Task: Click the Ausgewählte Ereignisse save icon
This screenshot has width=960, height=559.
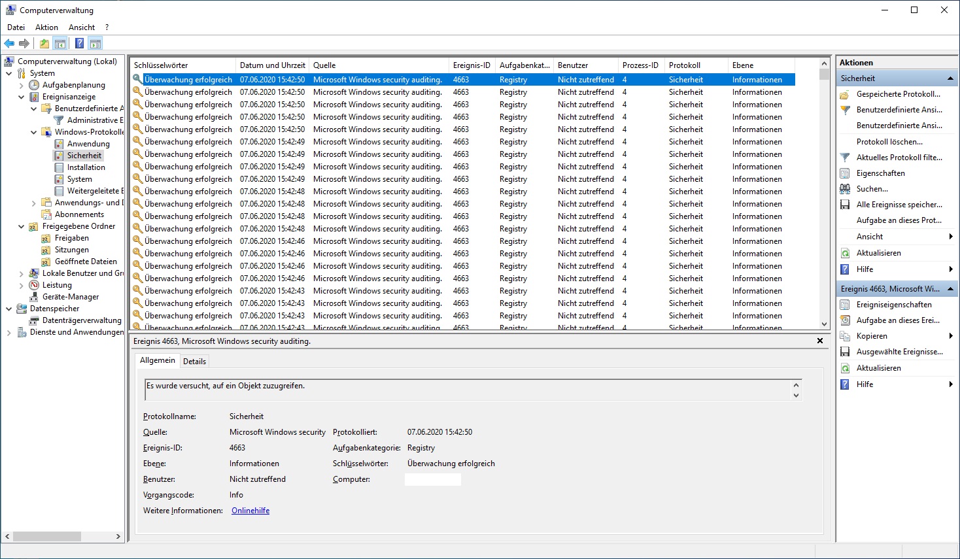Action: tap(845, 352)
